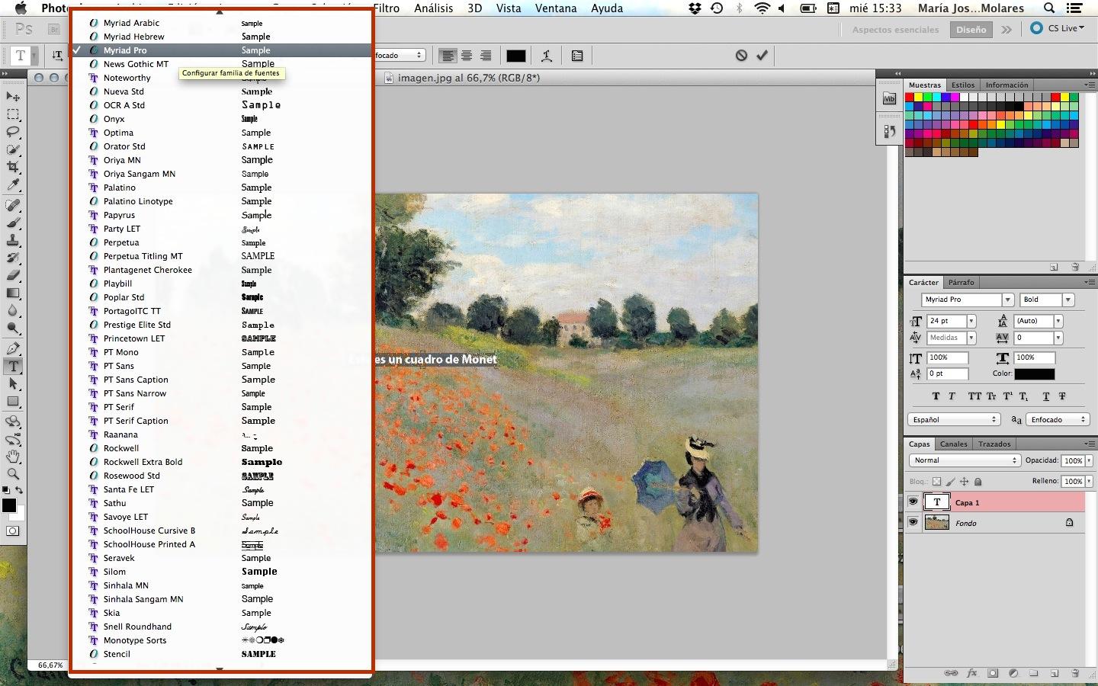Open the Ventana menu
Screen dimensions: 1098x686
click(555, 8)
